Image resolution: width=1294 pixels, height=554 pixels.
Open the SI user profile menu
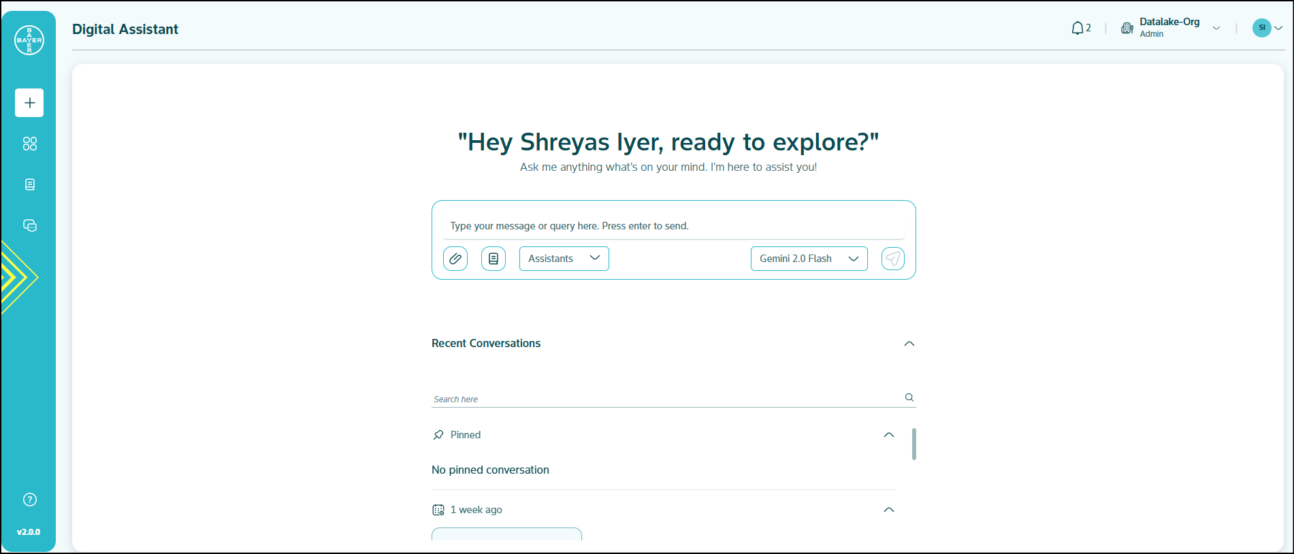coord(1267,28)
